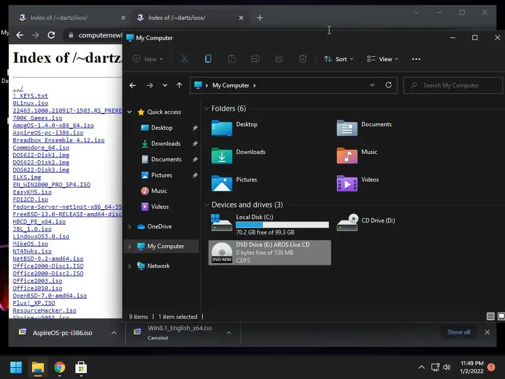Open the Sort dropdown menu
505x379 pixels.
(x=338, y=59)
